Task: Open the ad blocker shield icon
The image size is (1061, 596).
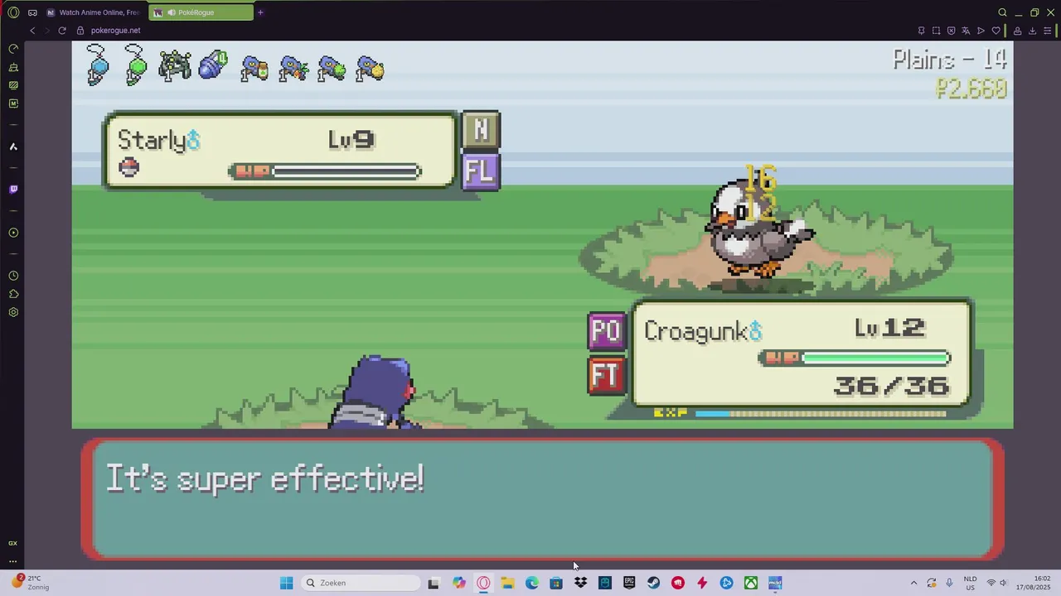Action: (951, 31)
